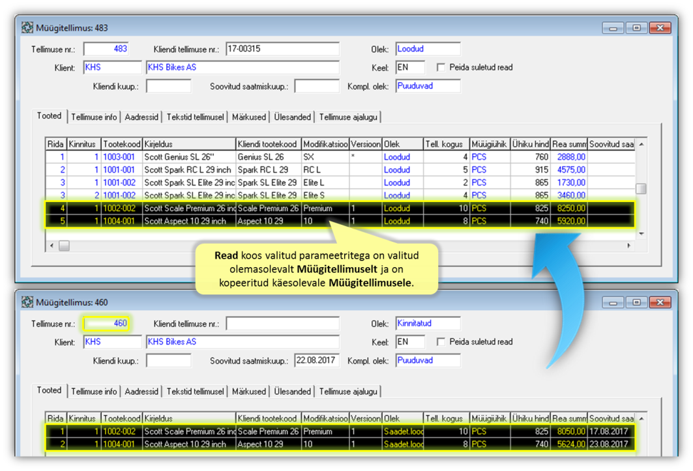This screenshot has width=693, height=471.
Task: Click Soovitud saatmiskuup. field with 22.08.2017
Action: tap(317, 360)
